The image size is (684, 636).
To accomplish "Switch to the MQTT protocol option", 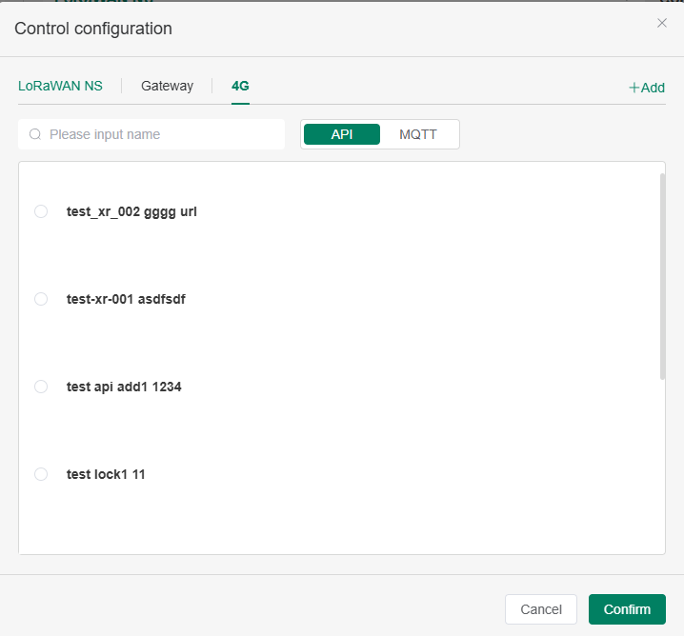I will pyautogui.click(x=418, y=134).
